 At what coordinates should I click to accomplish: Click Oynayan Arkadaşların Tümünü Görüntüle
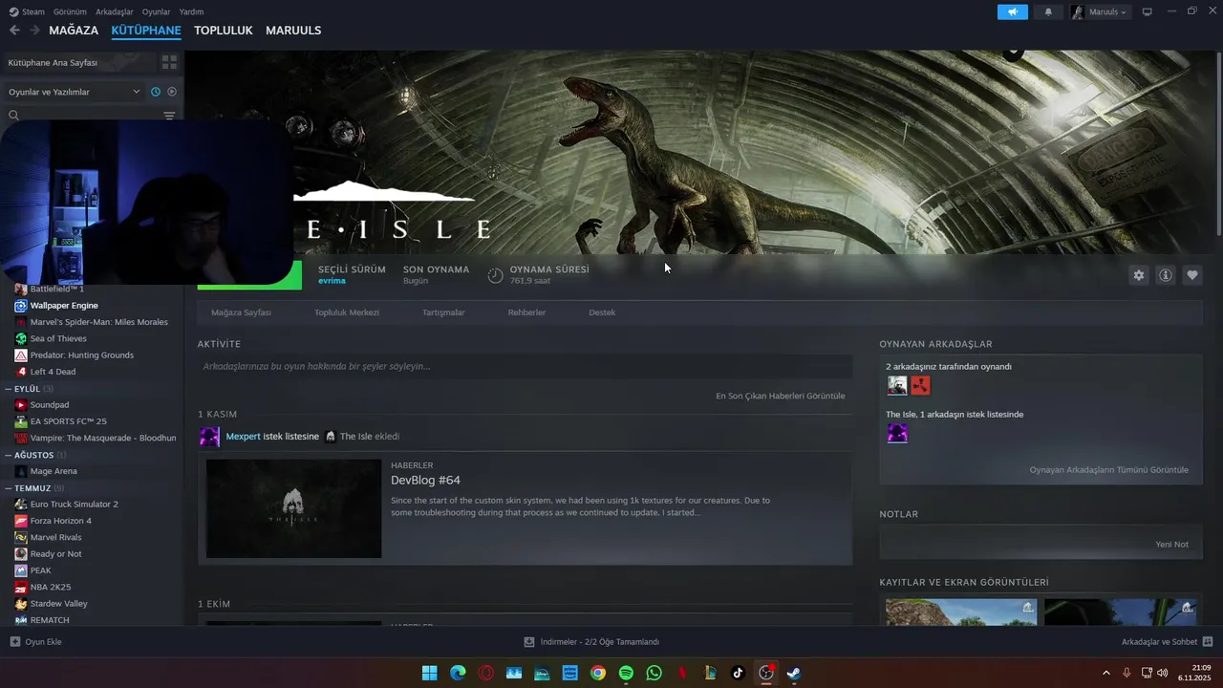pyautogui.click(x=1108, y=470)
